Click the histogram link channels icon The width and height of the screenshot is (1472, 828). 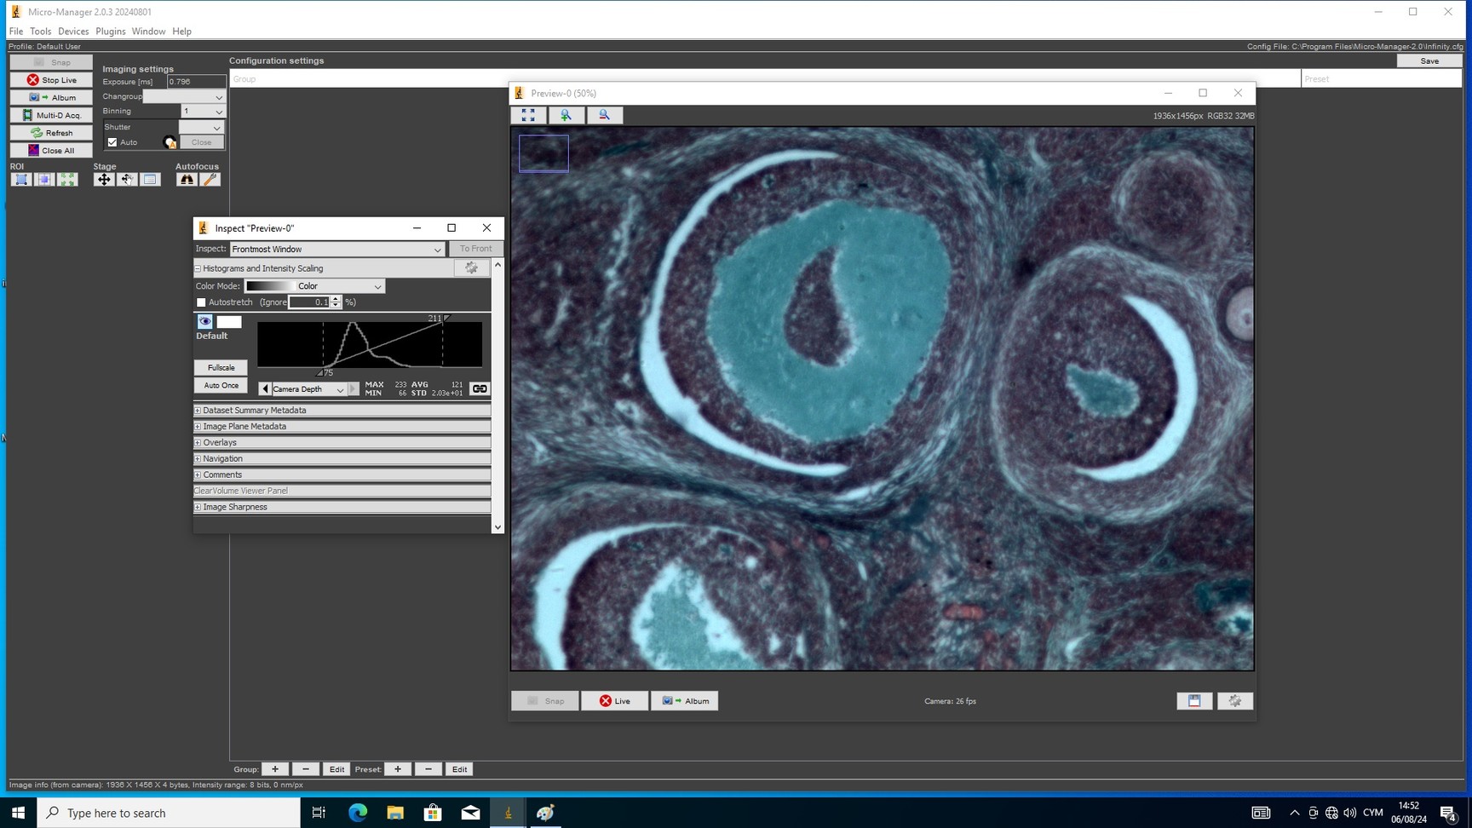point(480,389)
